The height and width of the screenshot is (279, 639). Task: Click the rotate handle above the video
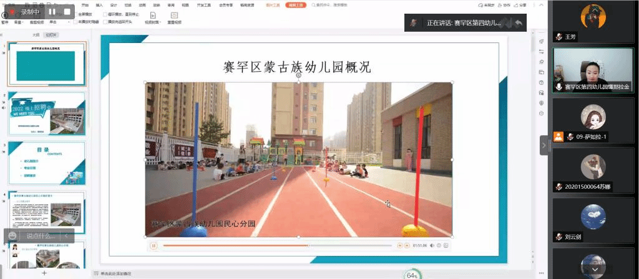(x=298, y=75)
